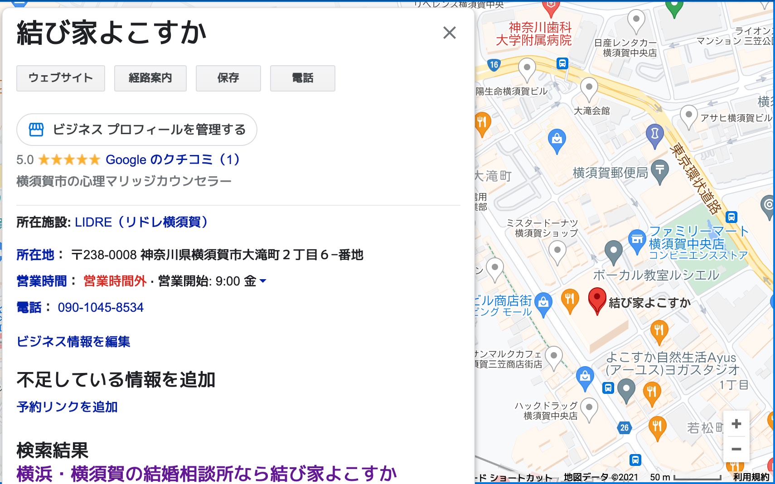The height and width of the screenshot is (484, 775).
Task: Click the 50 m map scale control
Action: [x=685, y=477]
